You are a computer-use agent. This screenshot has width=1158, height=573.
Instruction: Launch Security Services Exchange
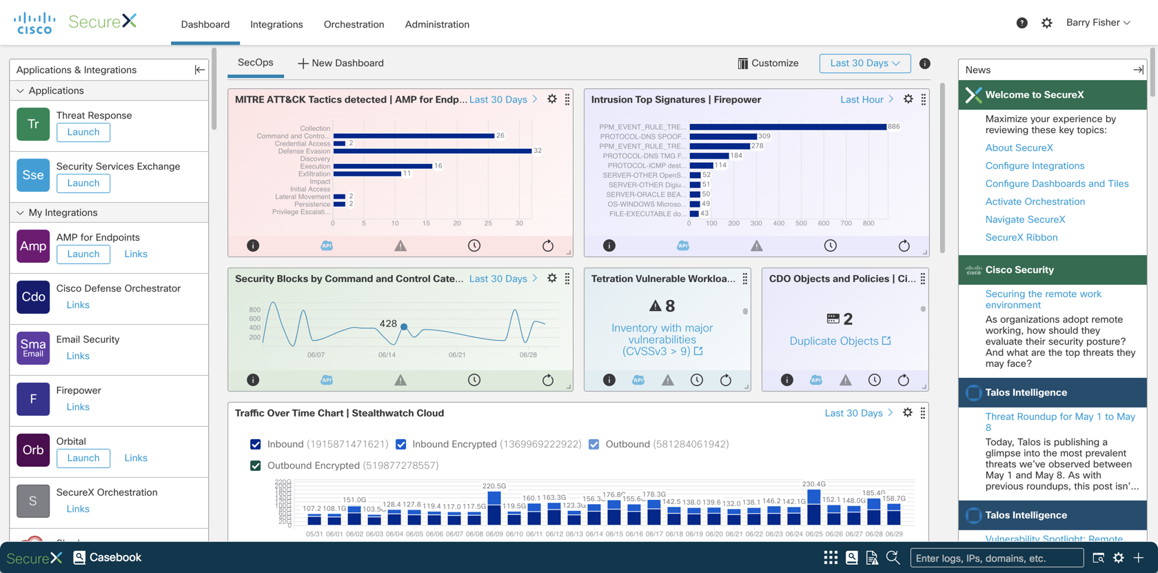83,183
